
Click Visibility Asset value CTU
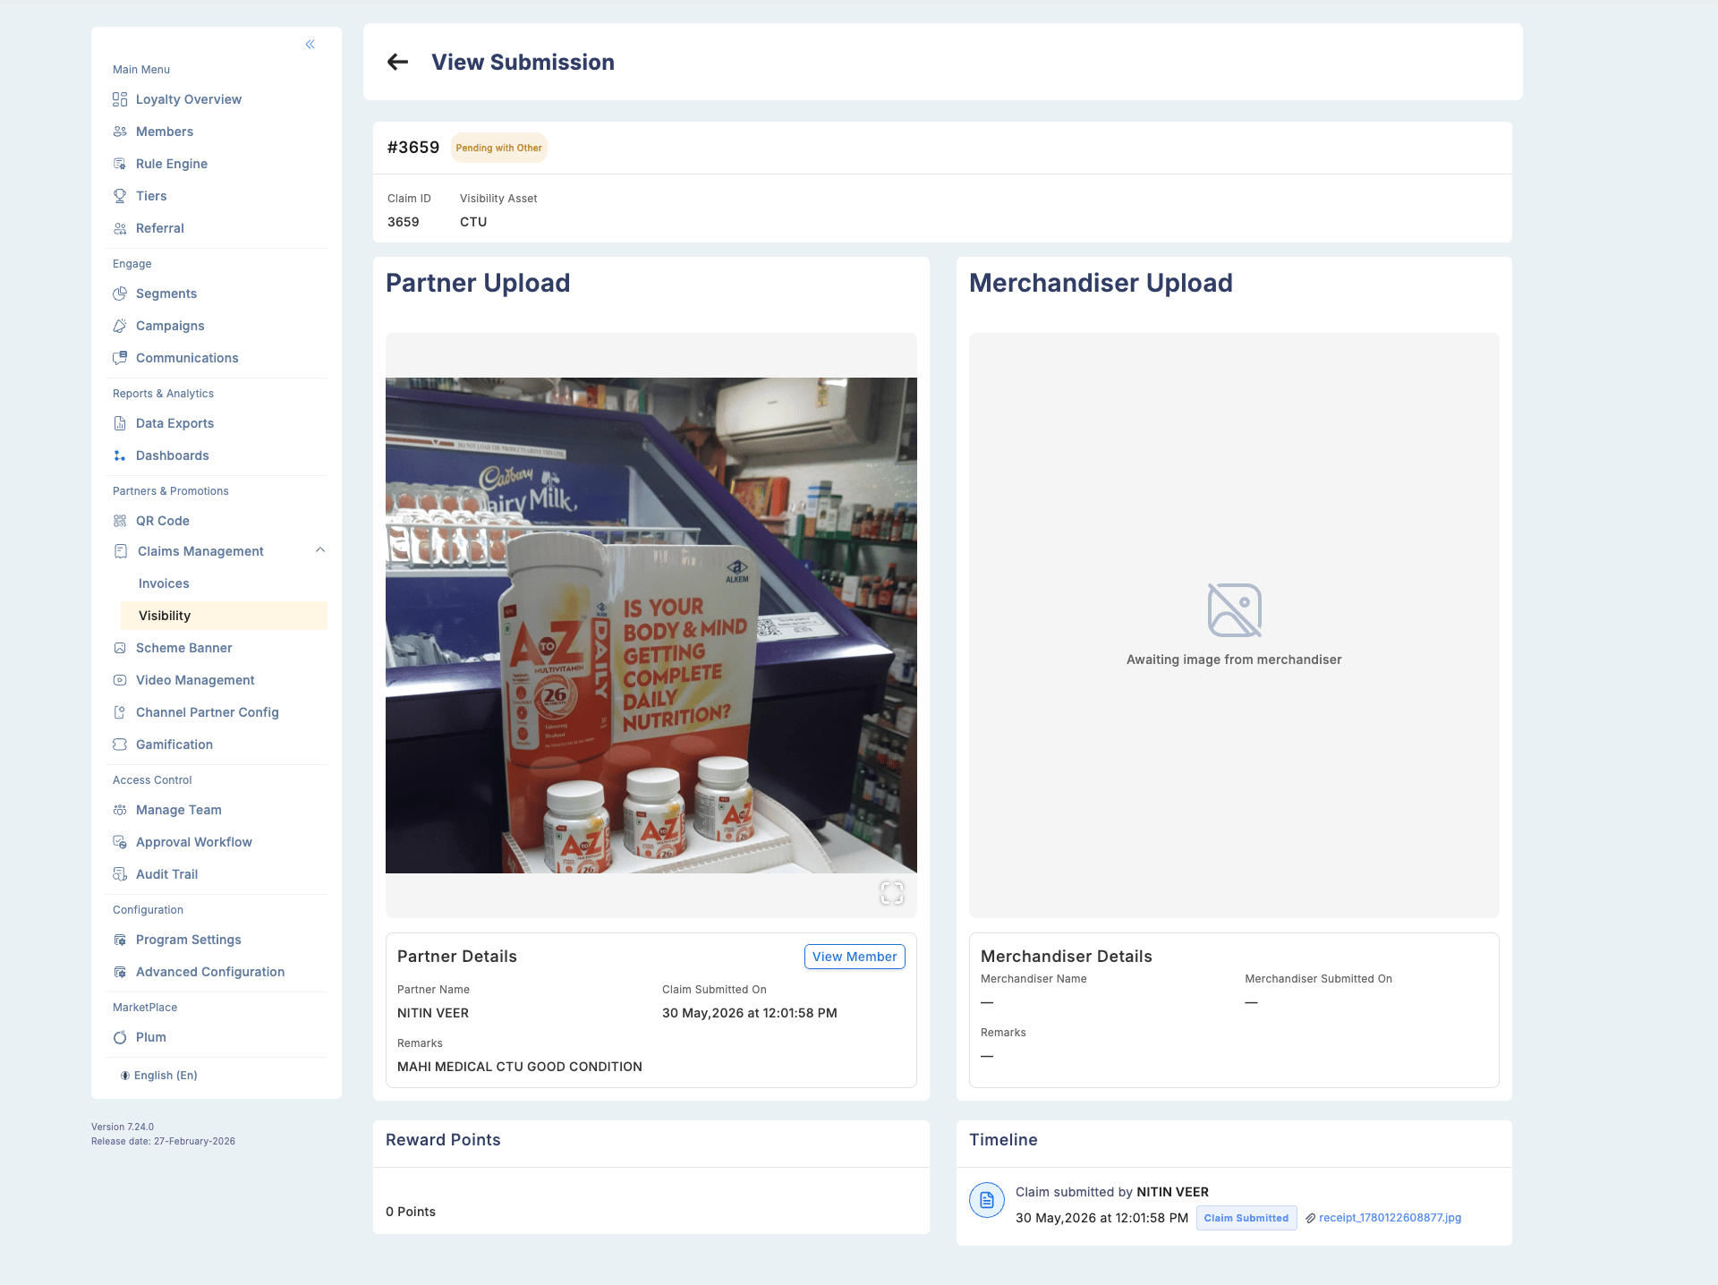click(473, 222)
